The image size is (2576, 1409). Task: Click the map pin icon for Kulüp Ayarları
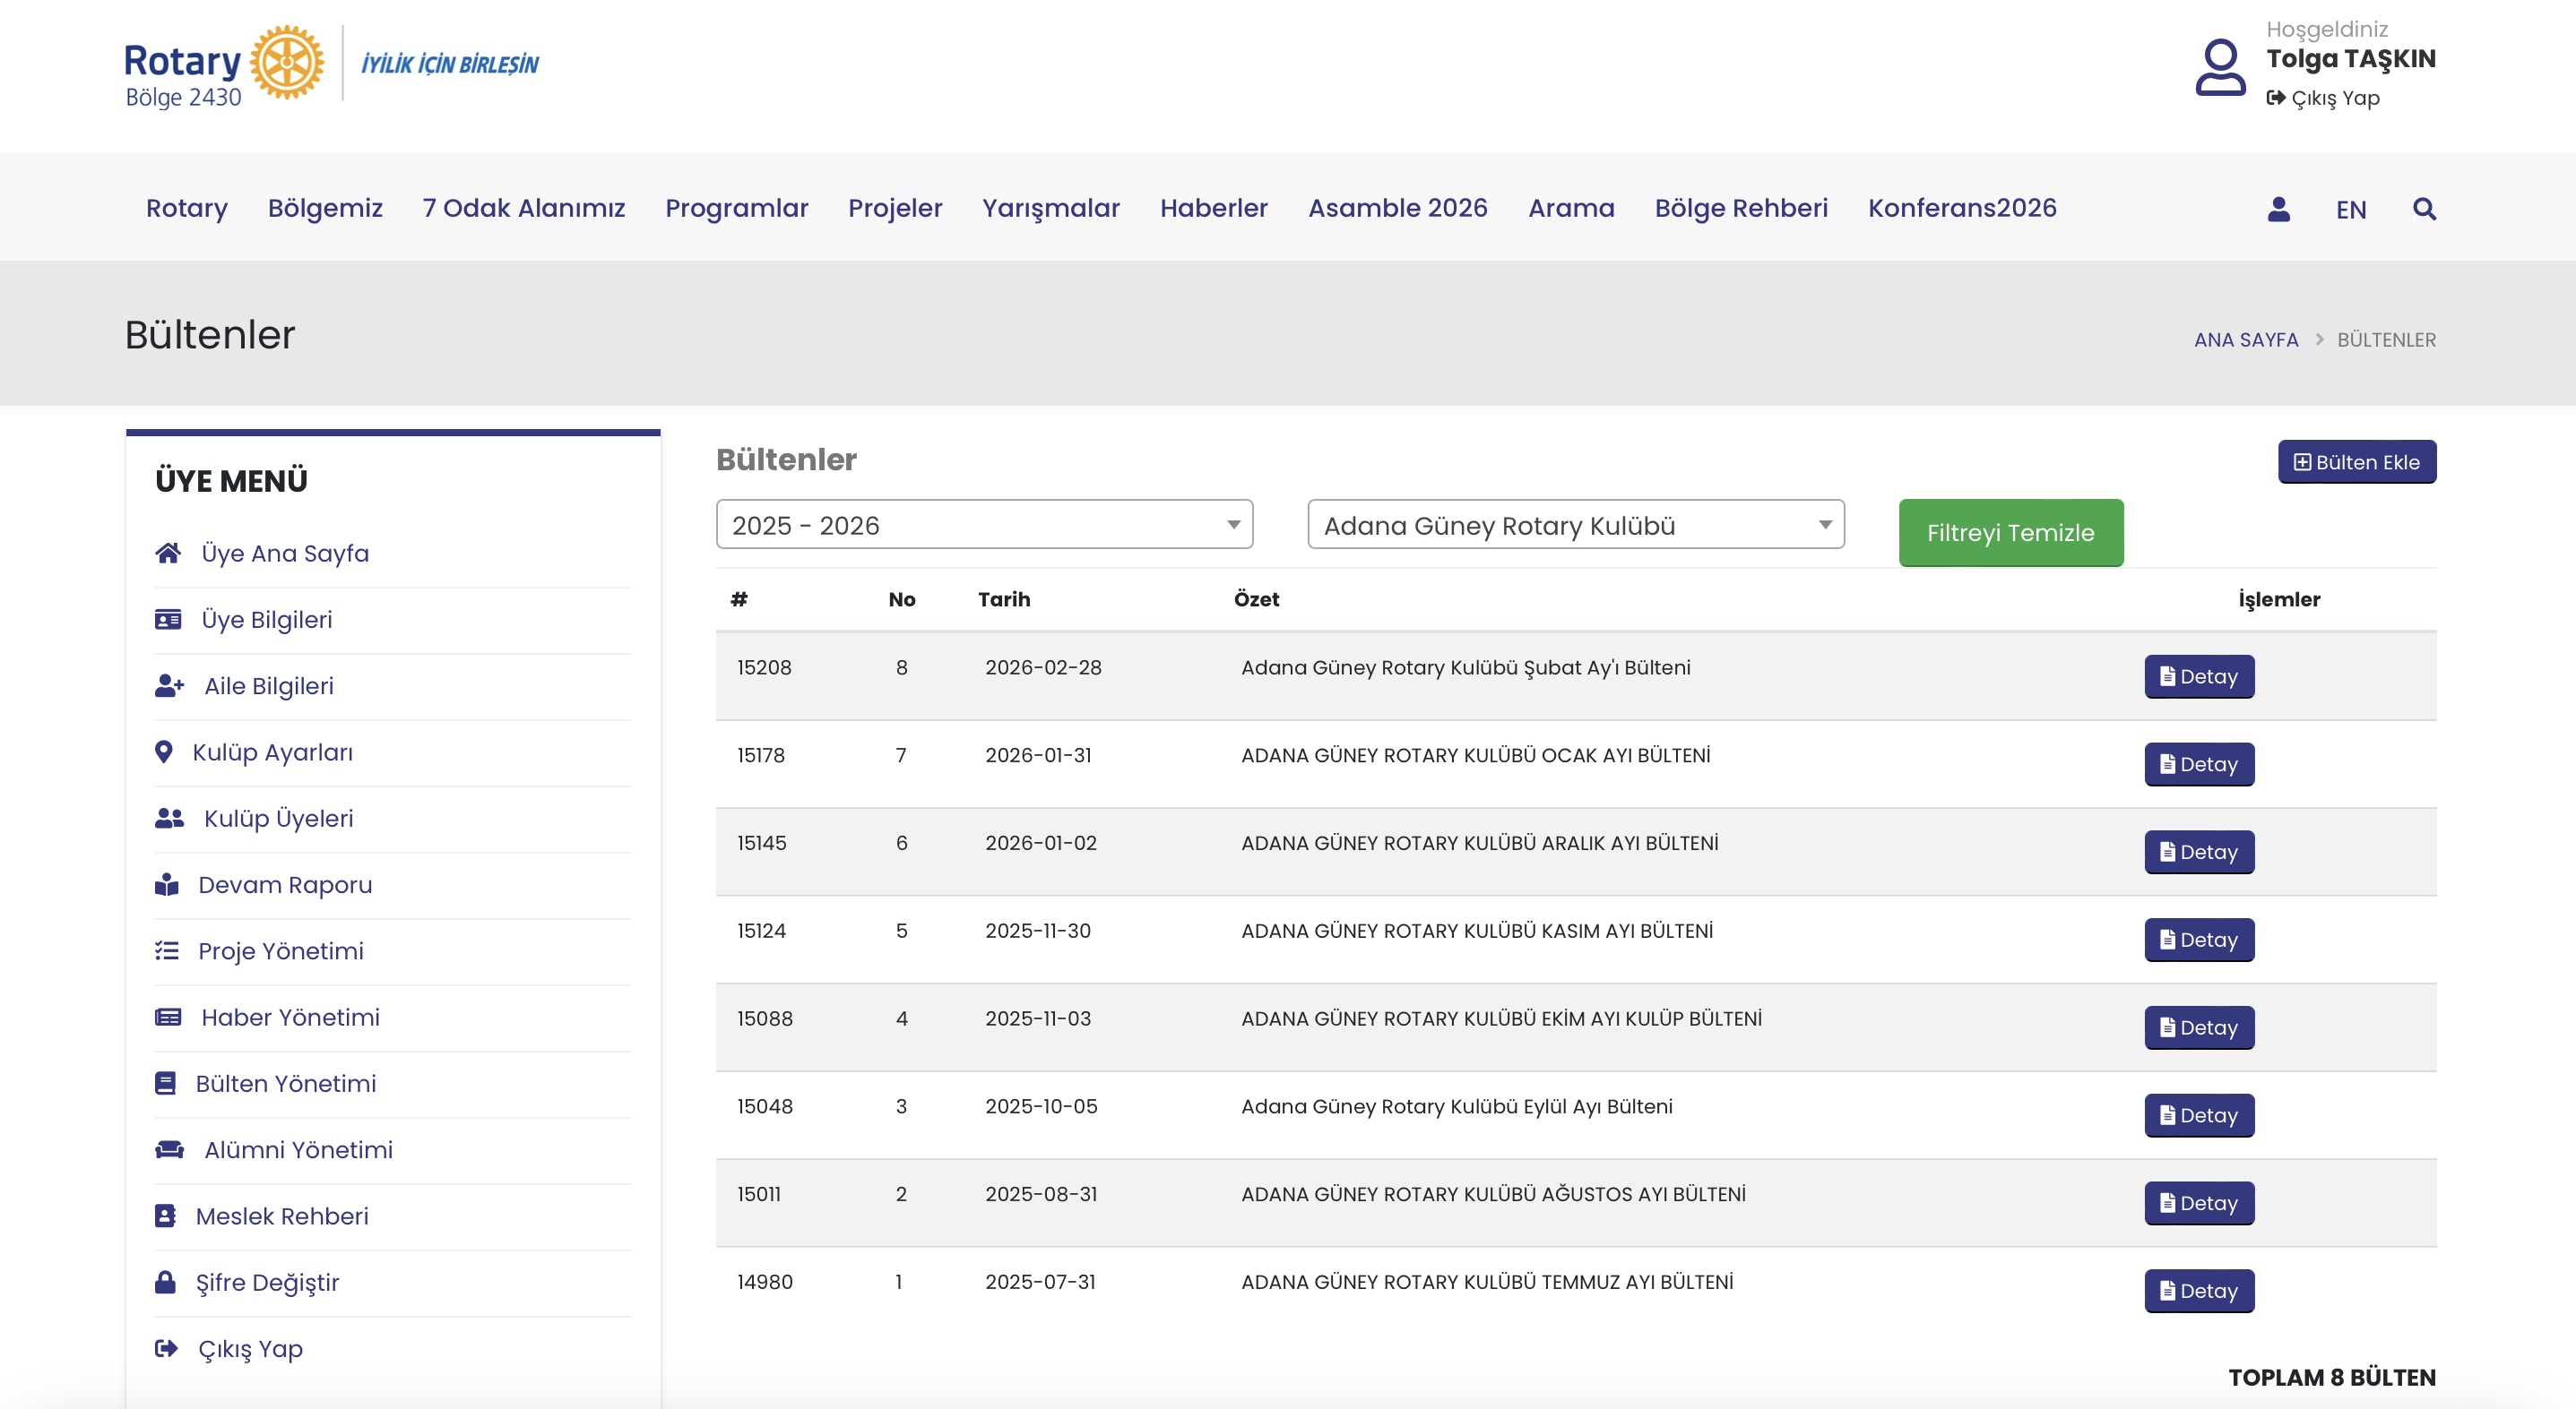click(164, 752)
